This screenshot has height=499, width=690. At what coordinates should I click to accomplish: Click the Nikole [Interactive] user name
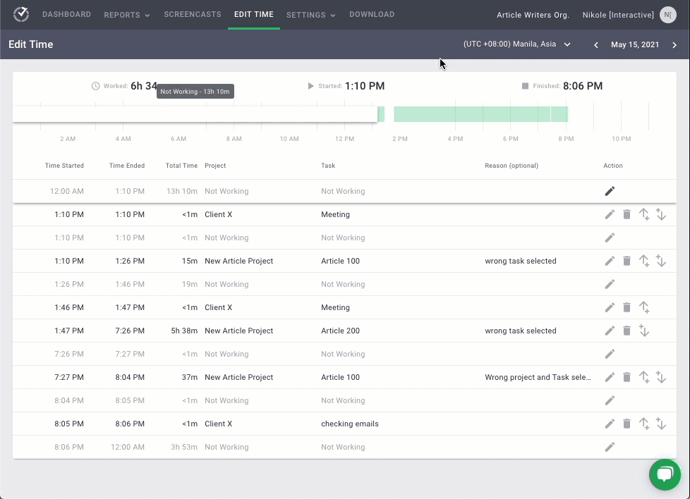click(618, 15)
